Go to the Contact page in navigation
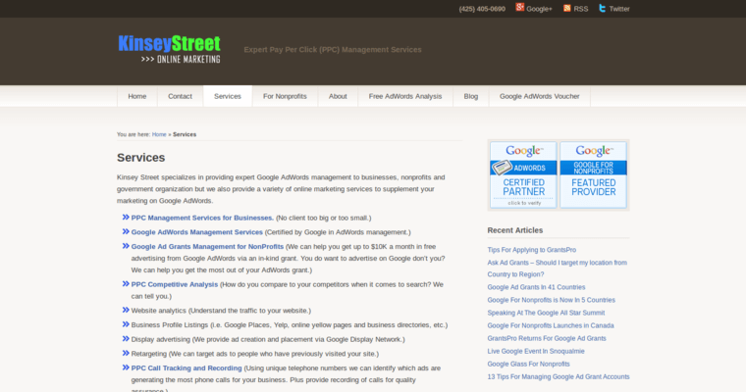The image size is (746, 392). tap(180, 96)
